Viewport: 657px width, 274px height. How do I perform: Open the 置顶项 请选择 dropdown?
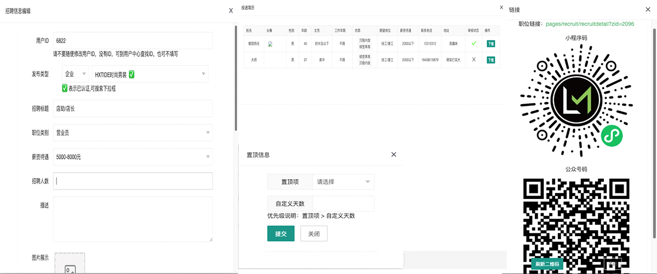pos(343,181)
